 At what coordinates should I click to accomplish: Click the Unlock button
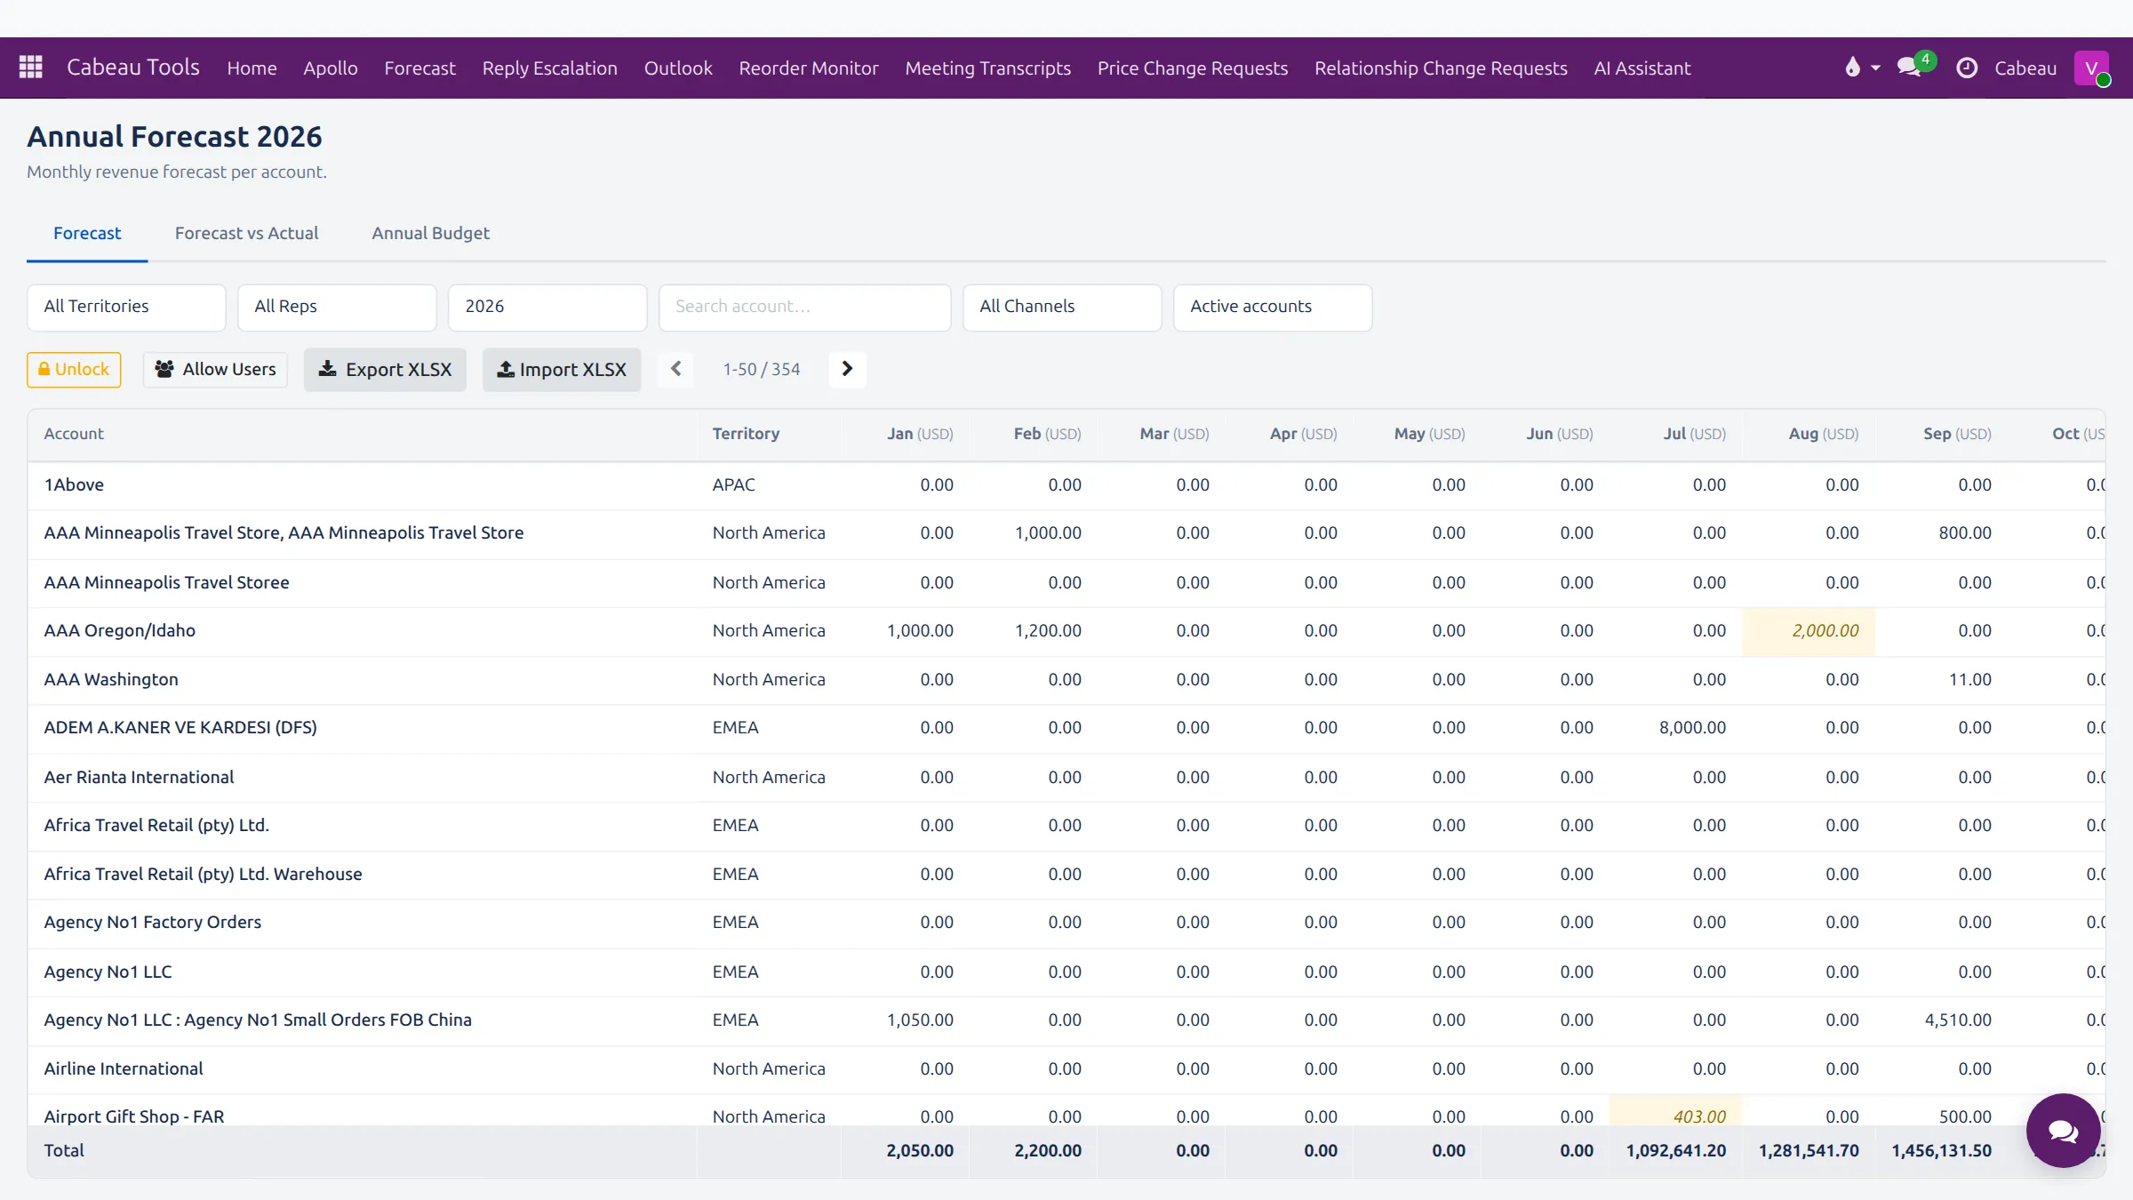74,369
